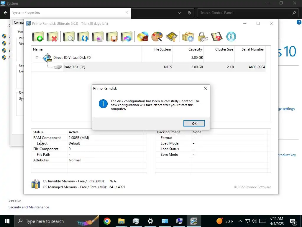Image resolution: width=302 pixels, height=227 pixels.
Task: Click the Change product key link
Action: coord(287,155)
